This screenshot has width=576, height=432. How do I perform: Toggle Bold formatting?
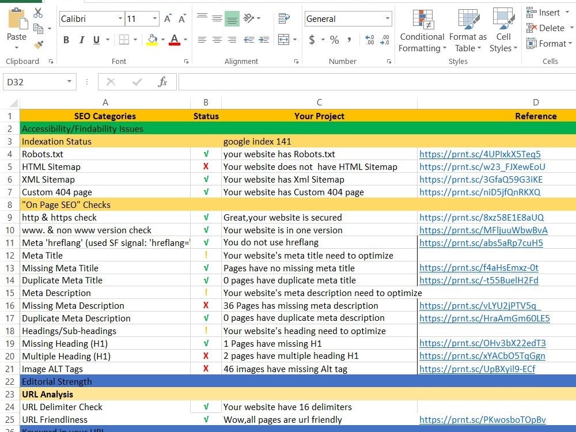66,40
